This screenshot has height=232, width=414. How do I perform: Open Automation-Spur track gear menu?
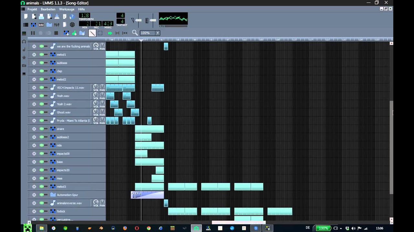(x=34, y=195)
